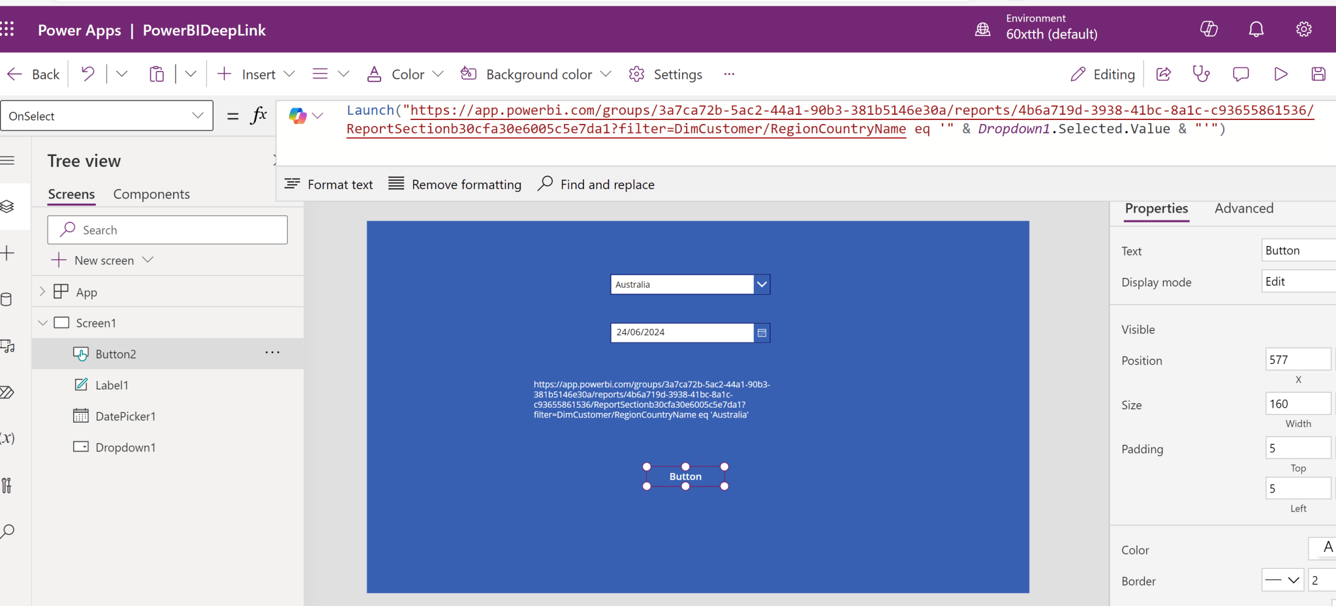This screenshot has height=606, width=1336.
Task: Click the Copilot icon in header
Action: [1209, 29]
